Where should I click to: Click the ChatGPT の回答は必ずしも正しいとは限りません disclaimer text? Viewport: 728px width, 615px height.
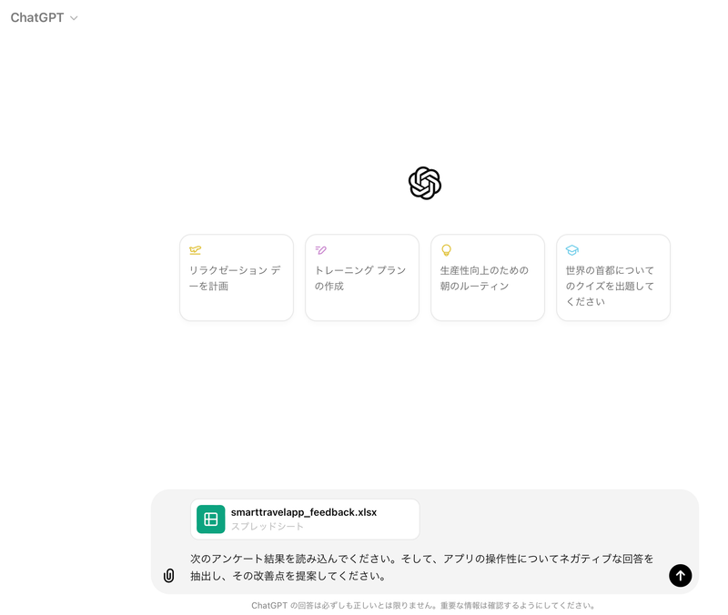pyautogui.click(x=423, y=605)
